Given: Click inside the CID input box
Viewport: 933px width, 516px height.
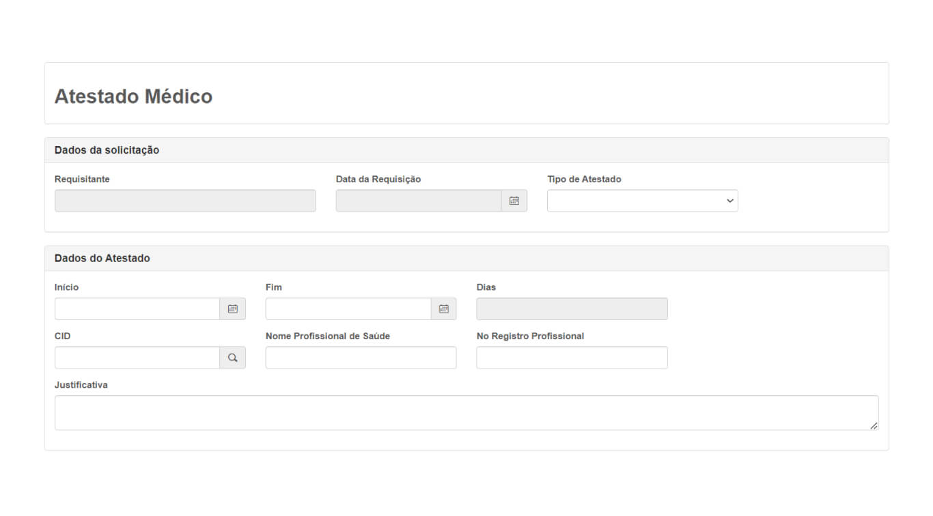Looking at the screenshot, I should click(137, 358).
